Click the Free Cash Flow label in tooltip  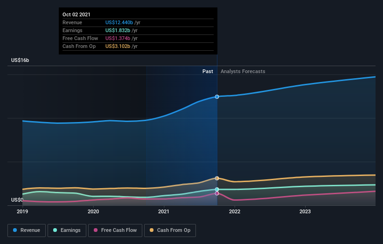click(x=80, y=38)
